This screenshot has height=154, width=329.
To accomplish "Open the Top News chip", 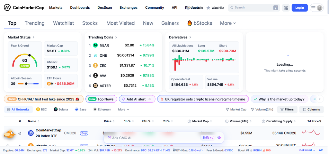I will click(101, 99).
